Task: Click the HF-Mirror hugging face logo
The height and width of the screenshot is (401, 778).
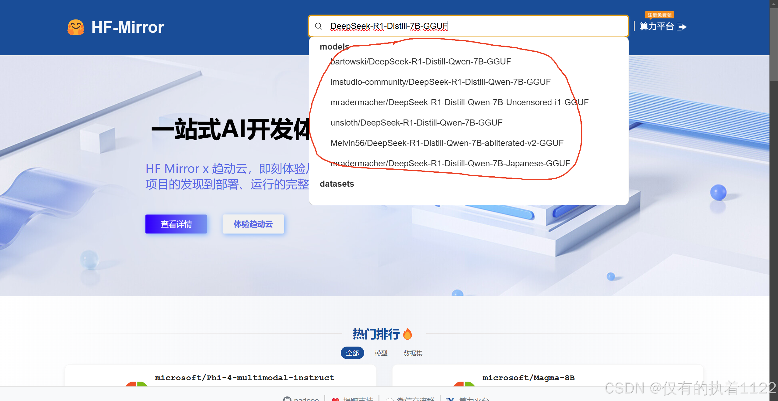Action: click(75, 27)
